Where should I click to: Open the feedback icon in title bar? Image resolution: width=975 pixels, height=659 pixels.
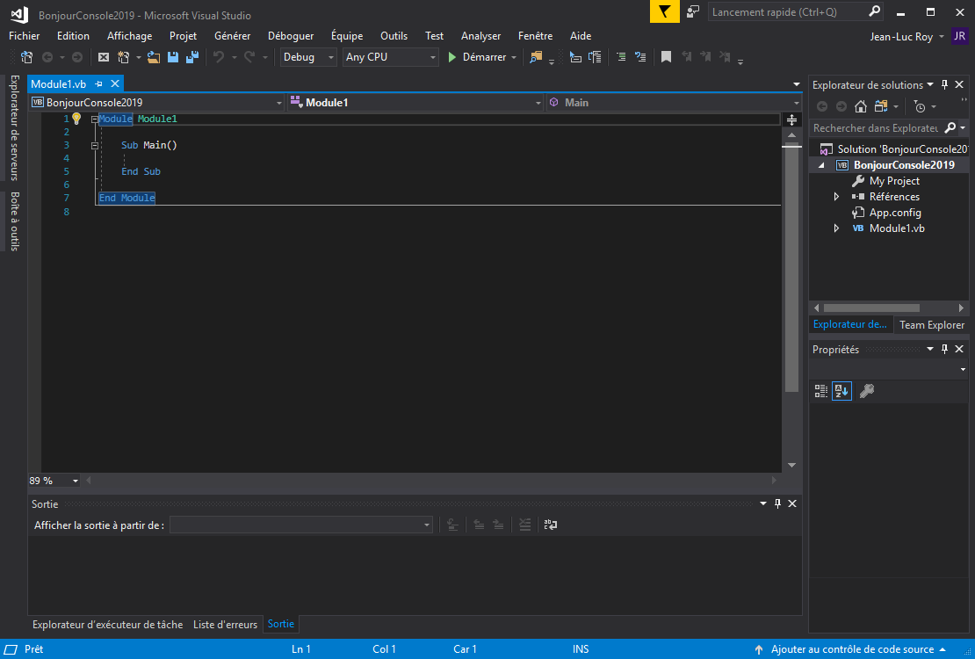pyautogui.click(x=693, y=11)
